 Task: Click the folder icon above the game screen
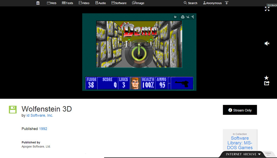pyautogui.click(x=175, y=17)
